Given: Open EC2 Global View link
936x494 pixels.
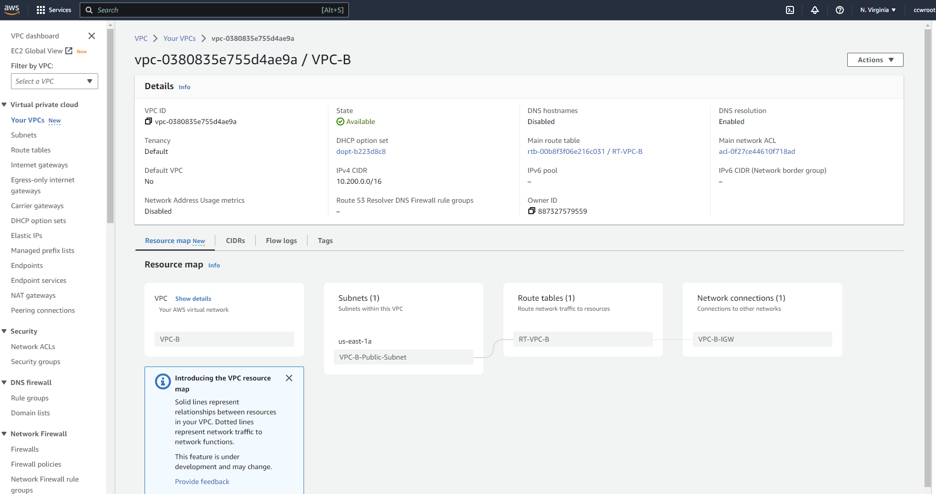Looking at the screenshot, I should (x=37, y=51).
